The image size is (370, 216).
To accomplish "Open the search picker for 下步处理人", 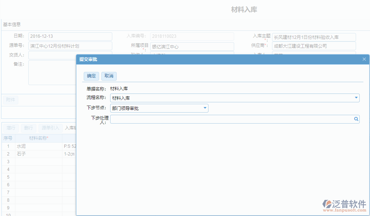I will point(356,119).
